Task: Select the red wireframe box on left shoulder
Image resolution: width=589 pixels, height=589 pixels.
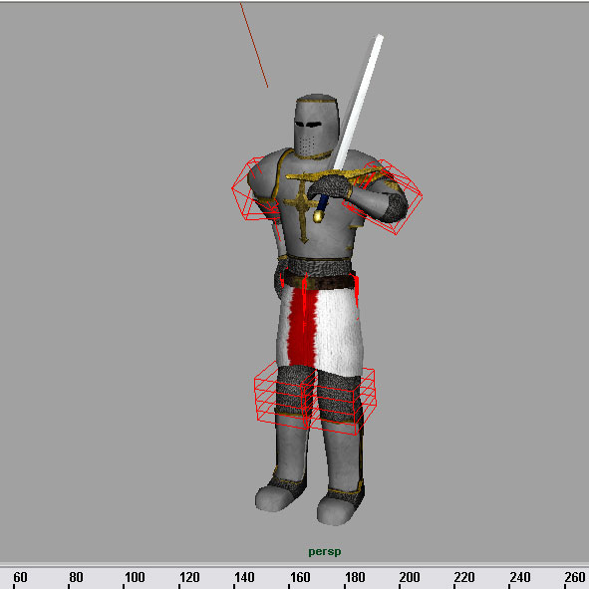Action: [x=255, y=189]
